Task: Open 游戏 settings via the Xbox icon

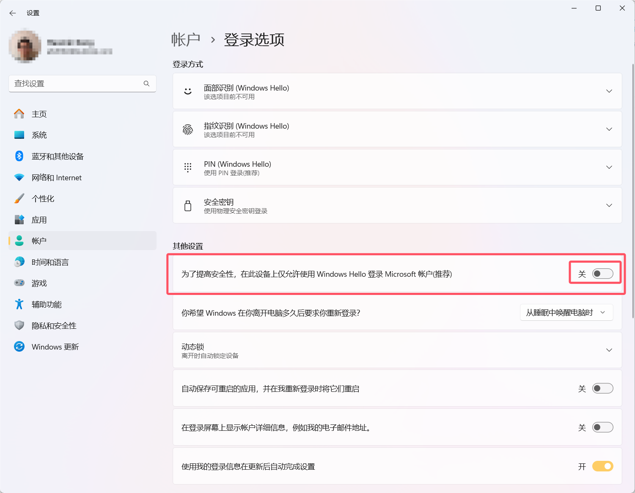Action: click(x=19, y=283)
